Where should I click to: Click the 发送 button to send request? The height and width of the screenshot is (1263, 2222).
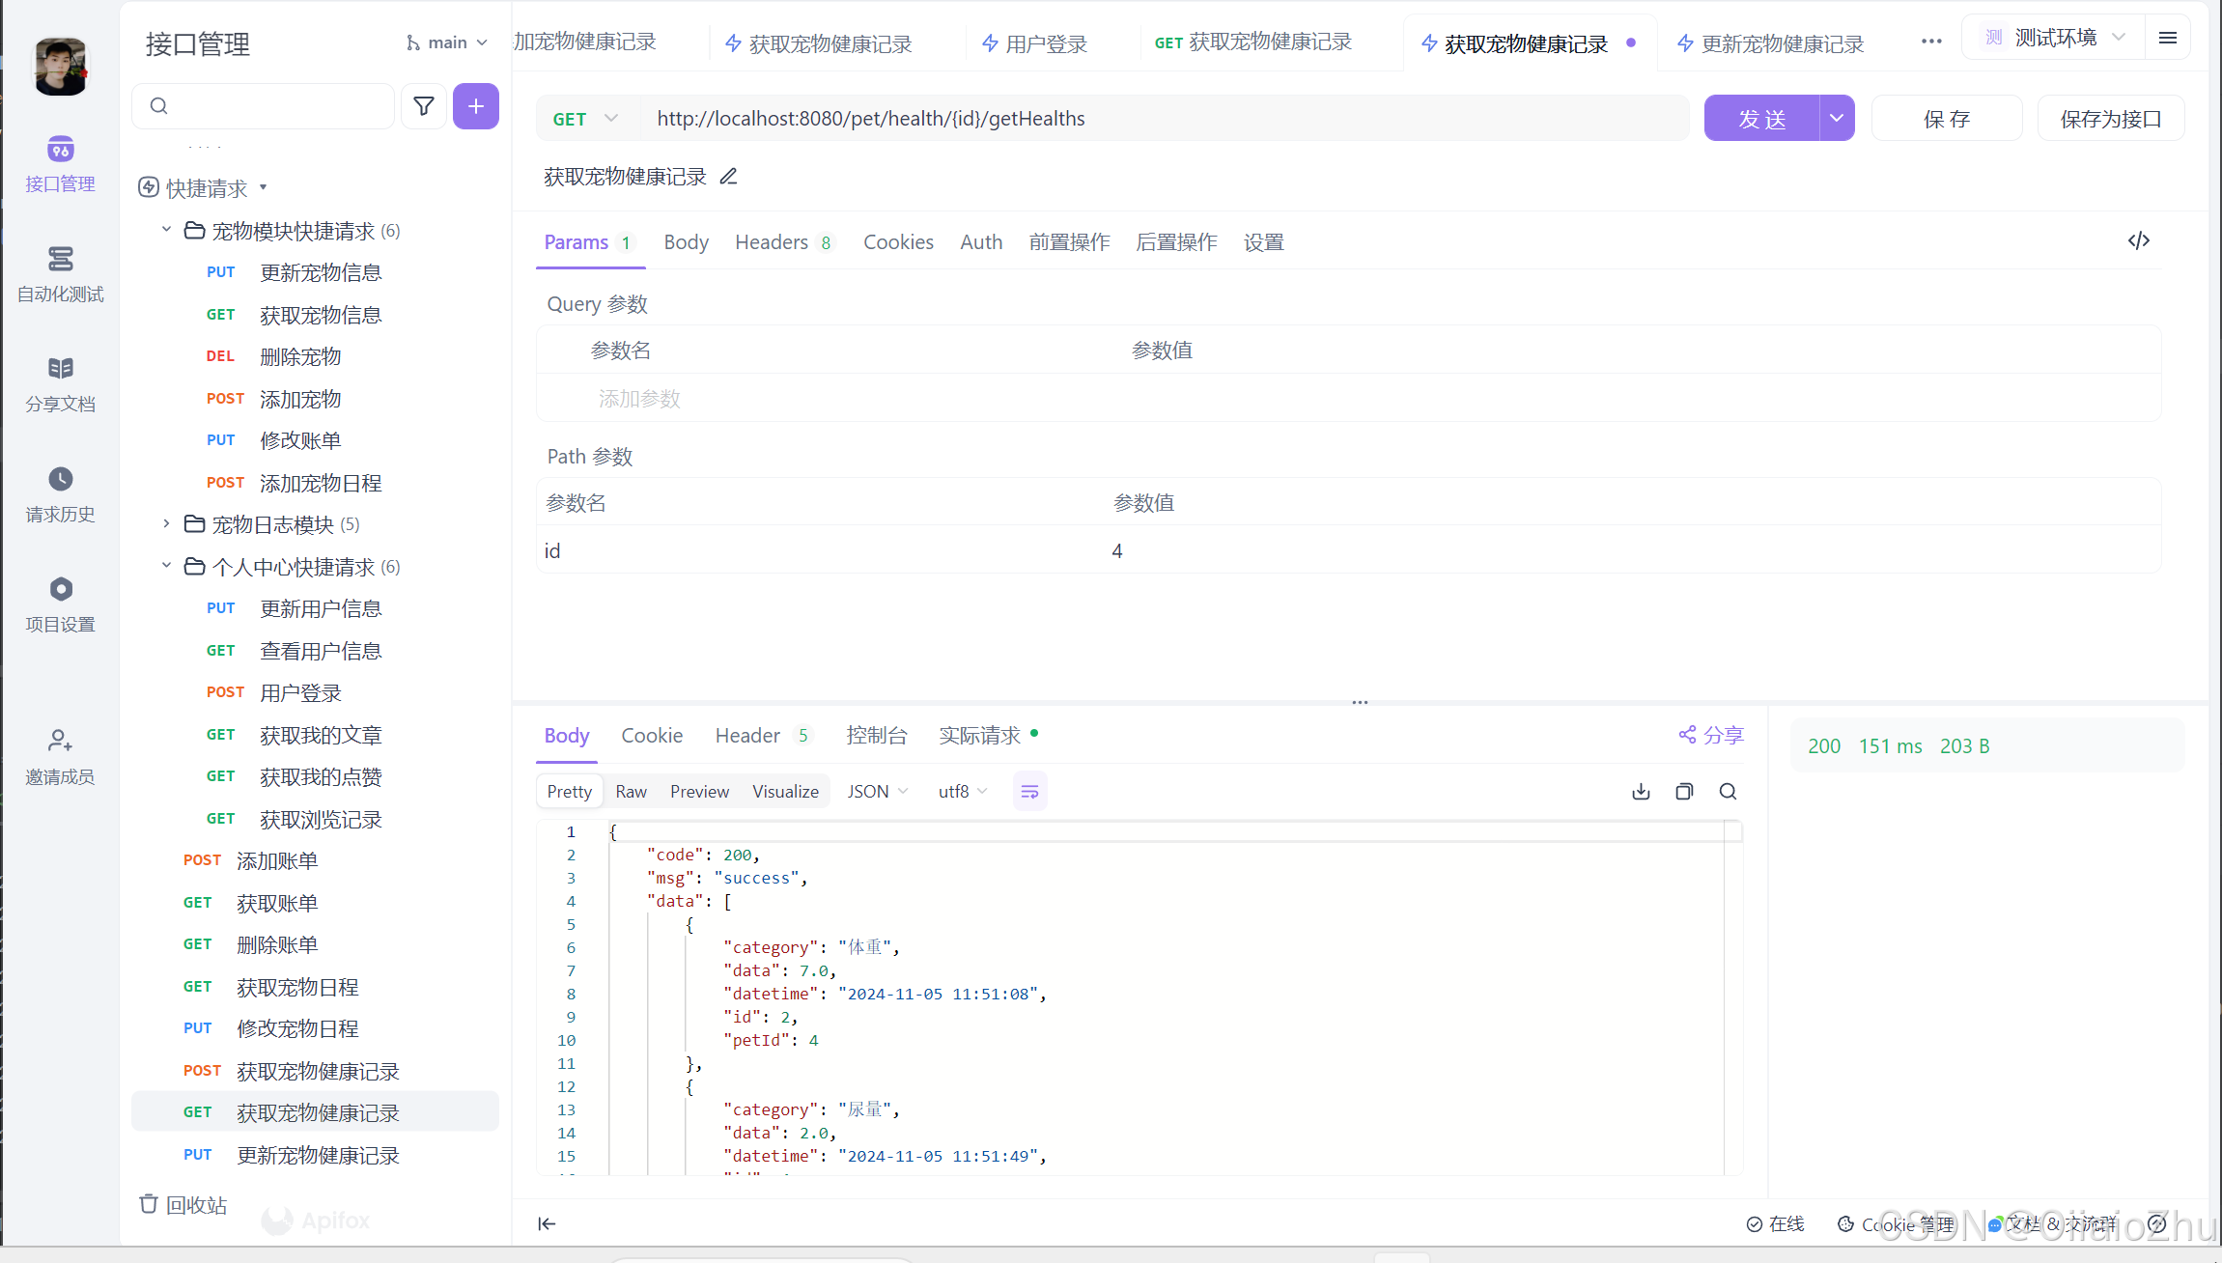point(1761,118)
